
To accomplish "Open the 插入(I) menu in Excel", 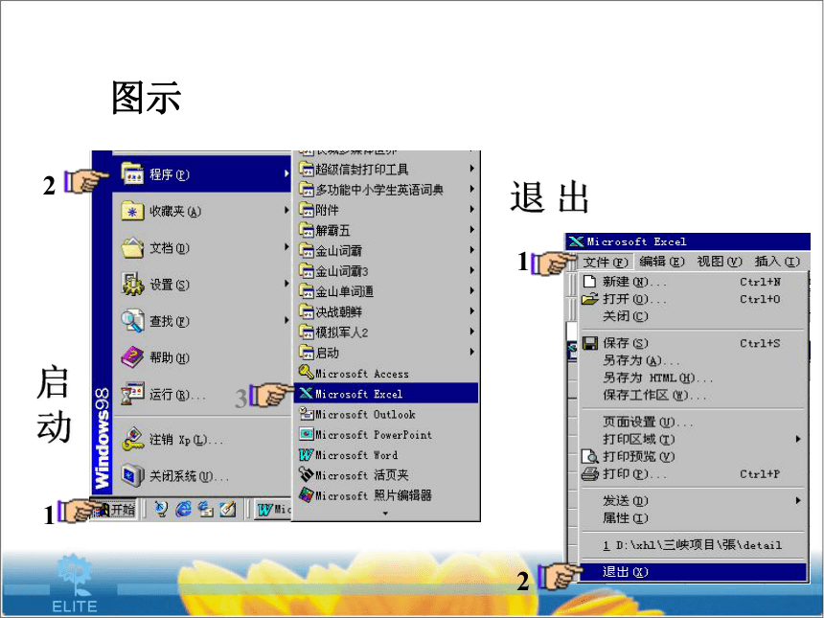I will (777, 262).
